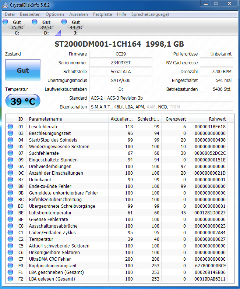Click the Eigenschaften features field
Screen dimensions: 240x289
tap(161, 107)
